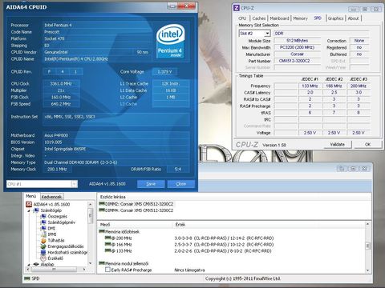Click Save in AIDA64 CPUID window
This screenshot has height=288, width=385.
pyautogui.click(x=151, y=184)
